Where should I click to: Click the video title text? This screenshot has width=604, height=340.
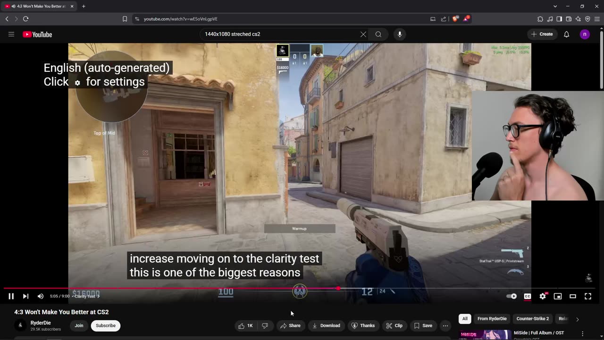pyautogui.click(x=61, y=312)
